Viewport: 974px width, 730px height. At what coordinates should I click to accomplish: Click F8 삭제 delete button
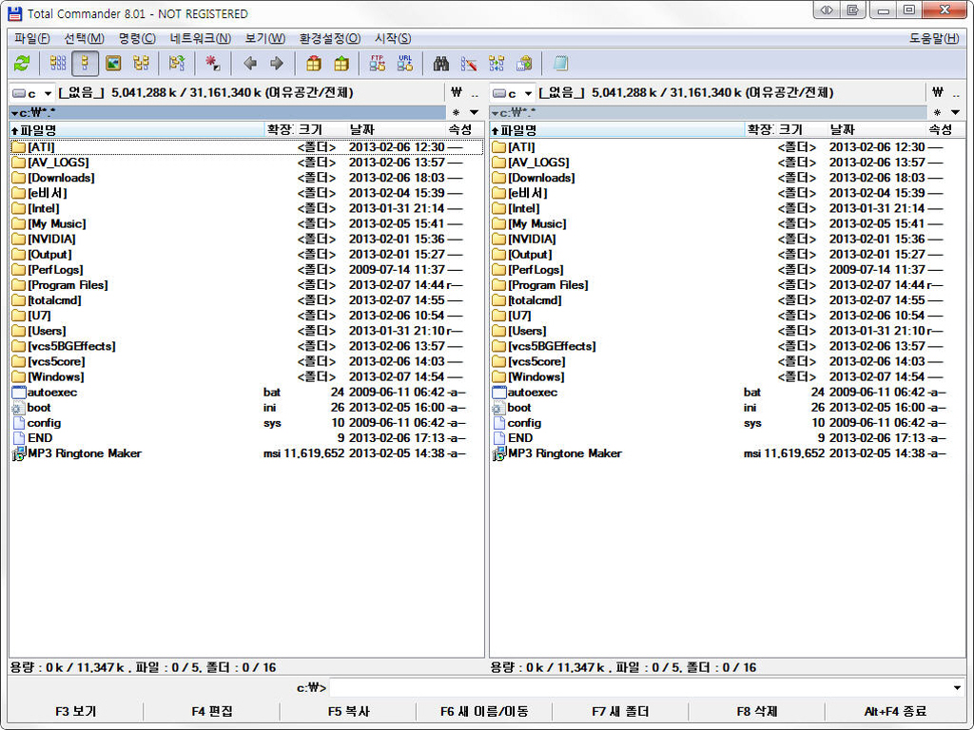[756, 711]
